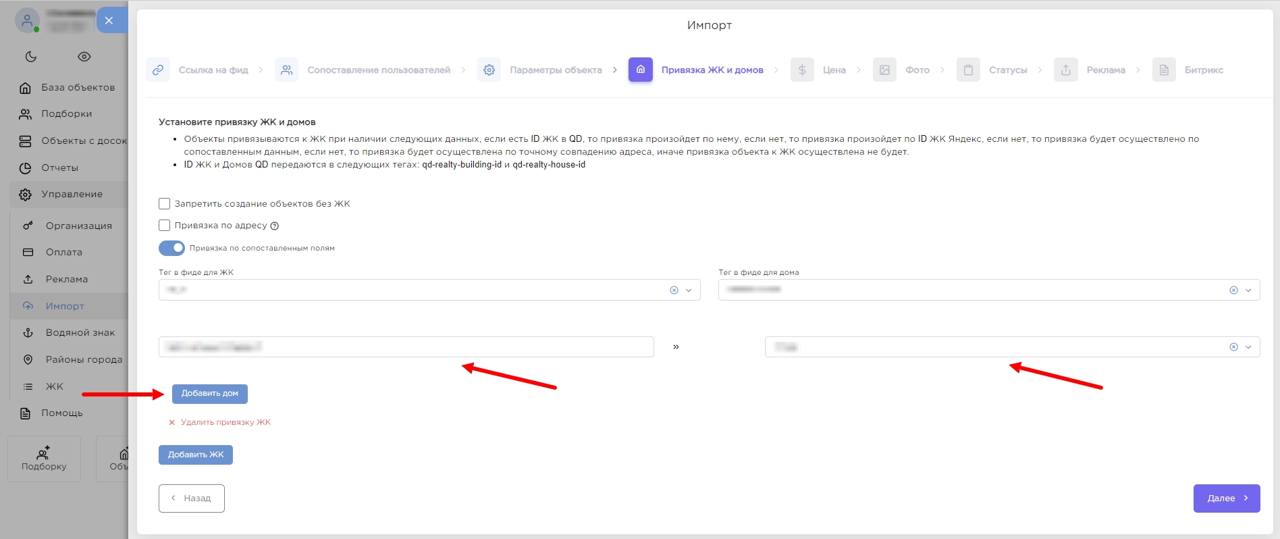Click the help question icon near Привязка по адресу
Viewport: 1280px width, 539px height.
(275, 226)
